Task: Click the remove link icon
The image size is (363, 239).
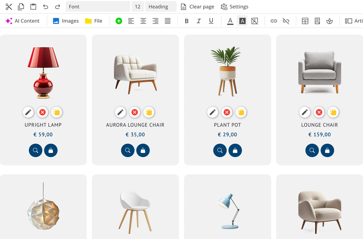Action: pos(286,21)
